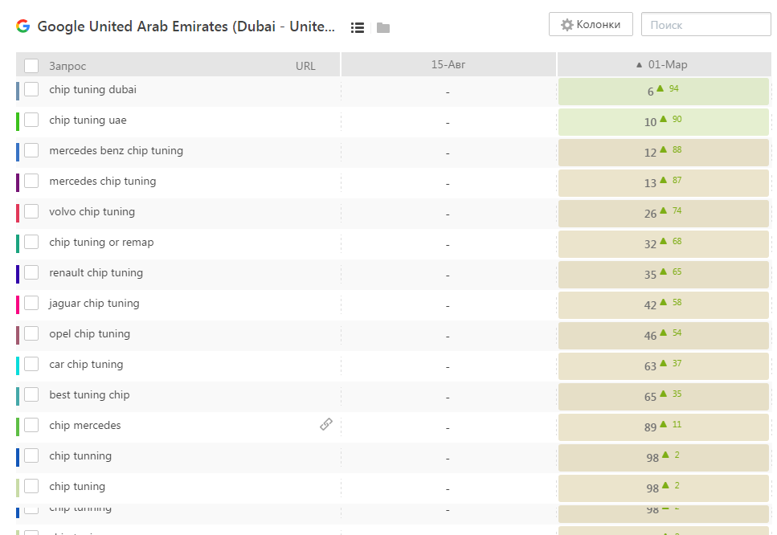The width and height of the screenshot is (777, 535).
Task: Click the pink color marker for jaguar row
Action: pos(18,304)
